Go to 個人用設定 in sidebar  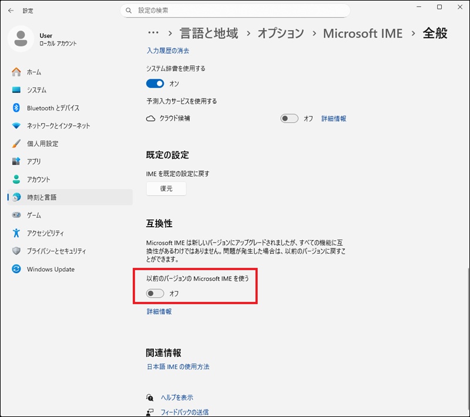pyautogui.click(x=42, y=144)
